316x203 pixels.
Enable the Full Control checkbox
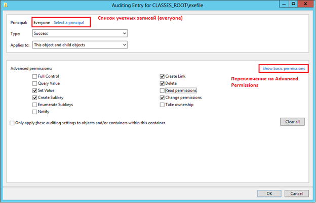pyautogui.click(x=34, y=76)
